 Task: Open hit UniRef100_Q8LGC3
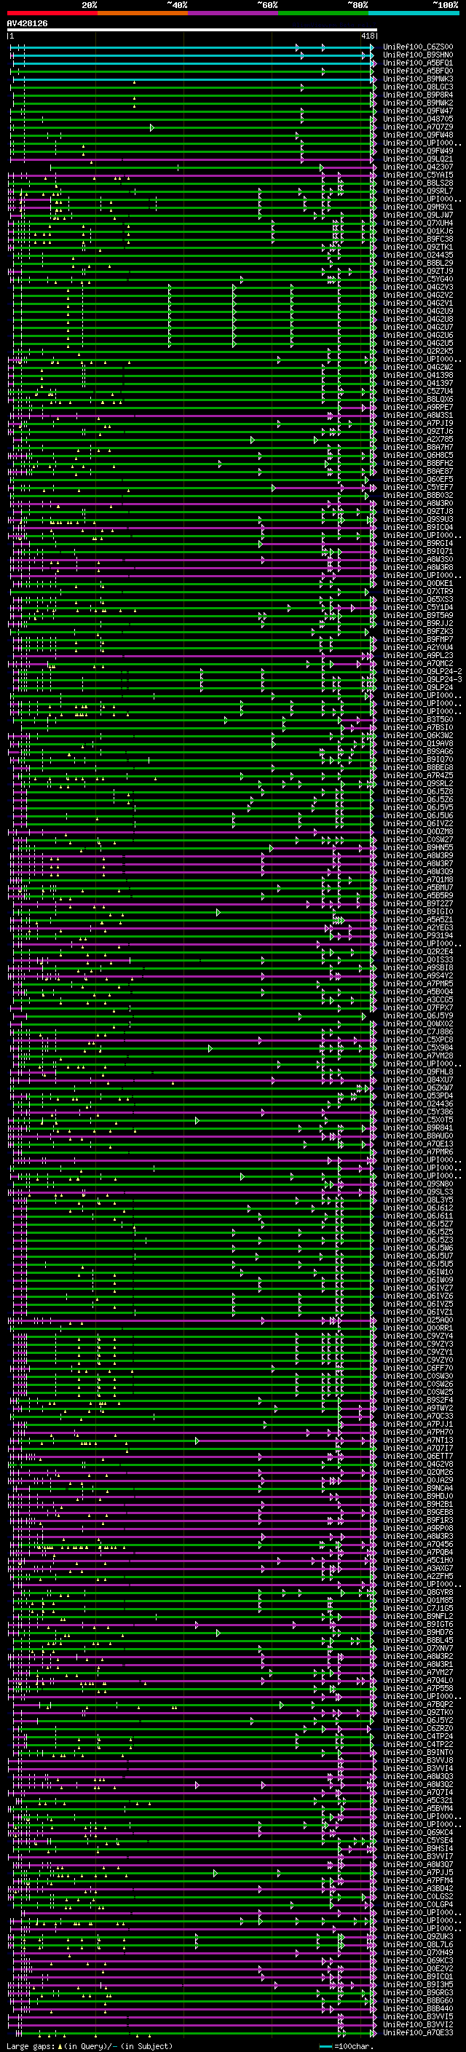[x=418, y=87]
